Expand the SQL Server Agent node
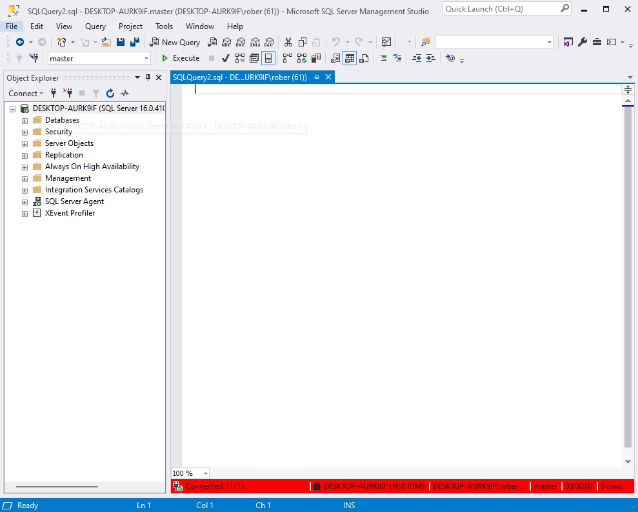This screenshot has width=638, height=512. tap(24, 201)
